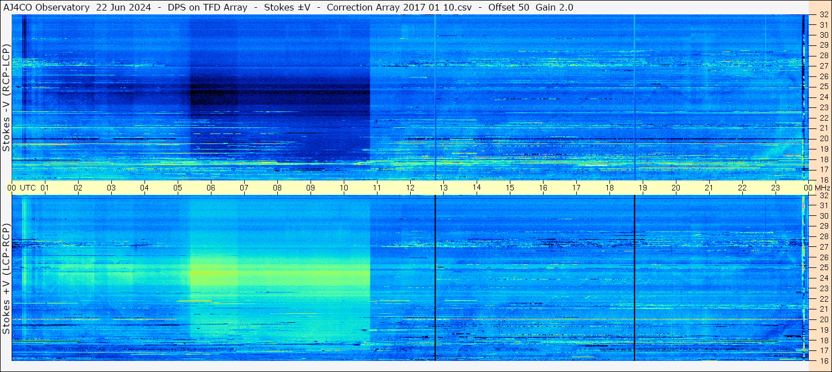Select the 09 hour tick label
This screenshot has height=372, width=832.
[x=311, y=188]
